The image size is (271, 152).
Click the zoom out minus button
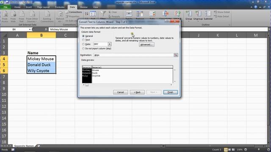[246, 149]
